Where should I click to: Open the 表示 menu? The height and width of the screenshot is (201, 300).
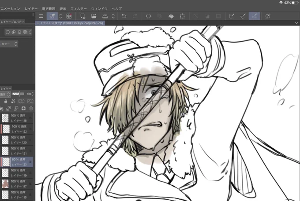coord(63,9)
